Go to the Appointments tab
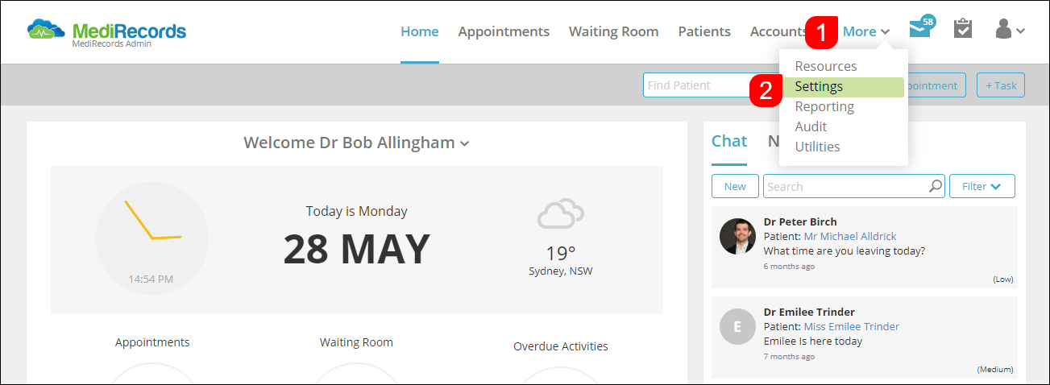 coord(504,31)
